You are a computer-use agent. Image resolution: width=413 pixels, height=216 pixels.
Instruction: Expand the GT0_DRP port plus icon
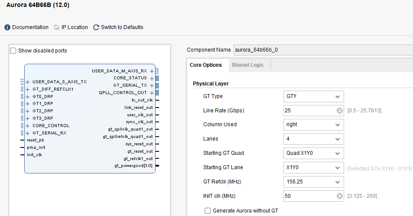point(27,97)
